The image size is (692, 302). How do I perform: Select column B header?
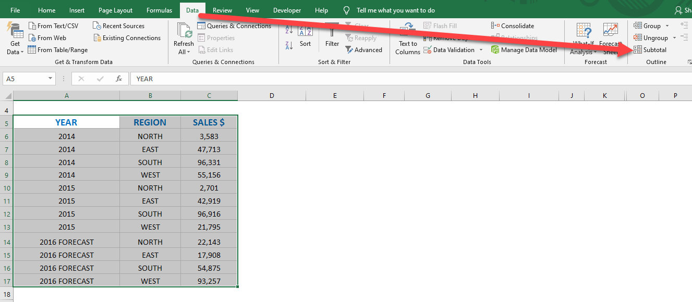pyautogui.click(x=150, y=95)
